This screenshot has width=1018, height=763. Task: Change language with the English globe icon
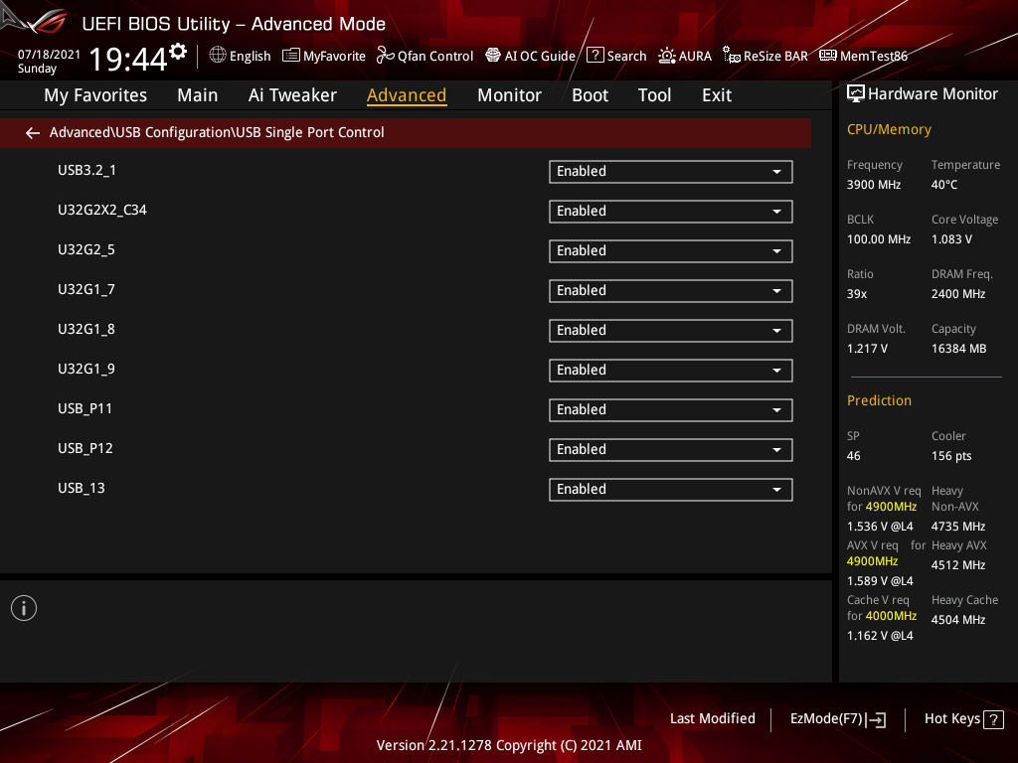[240, 56]
